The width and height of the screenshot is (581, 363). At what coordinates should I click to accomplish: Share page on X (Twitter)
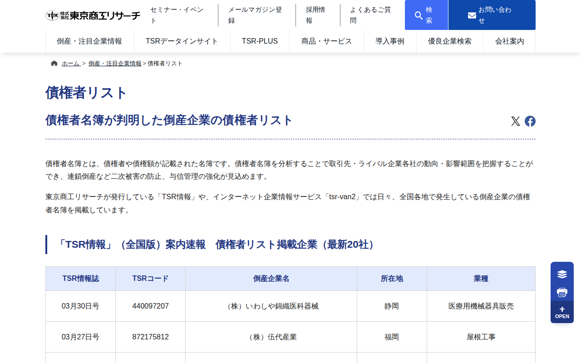[x=516, y=121]
